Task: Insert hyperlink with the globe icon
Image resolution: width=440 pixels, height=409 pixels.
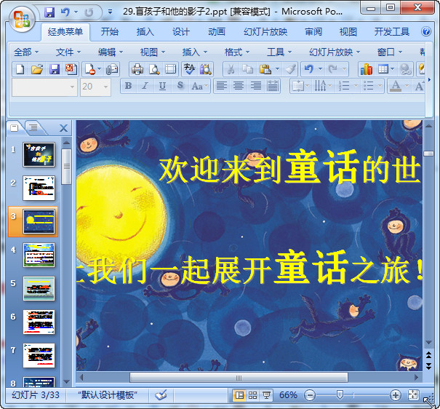Action: tap(405, 69)
